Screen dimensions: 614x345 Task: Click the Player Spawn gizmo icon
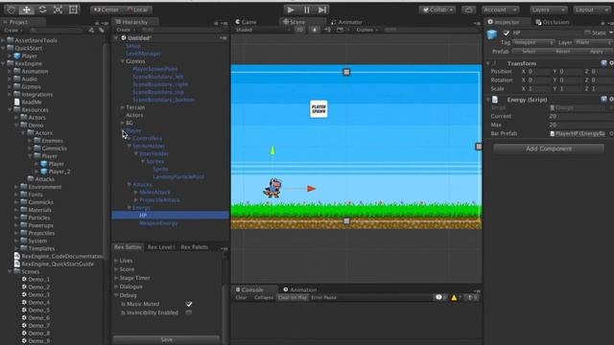click(x=319, y=109)
